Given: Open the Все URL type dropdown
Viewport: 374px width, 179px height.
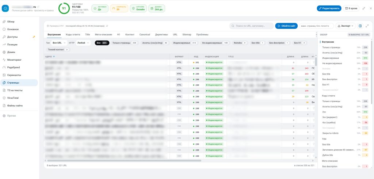Looking at the screenshot, I should click(x=59, y=43).
